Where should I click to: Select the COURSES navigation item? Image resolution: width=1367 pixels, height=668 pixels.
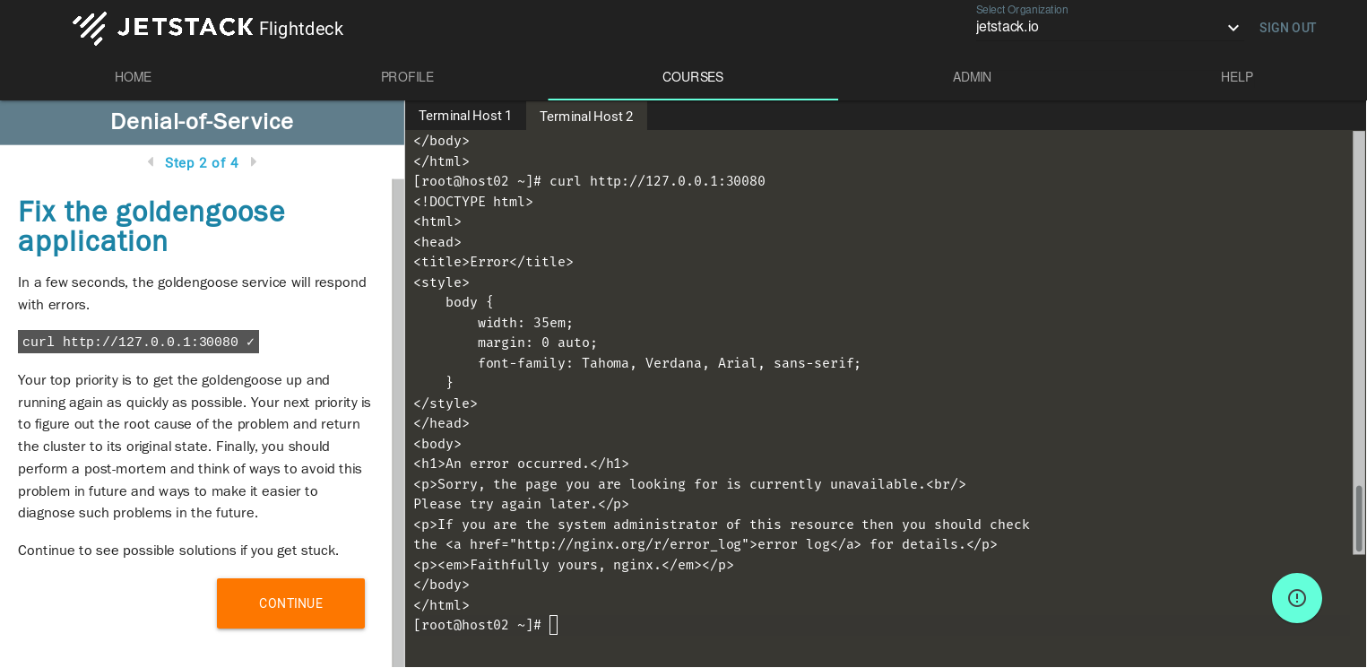tap(692, 77)
